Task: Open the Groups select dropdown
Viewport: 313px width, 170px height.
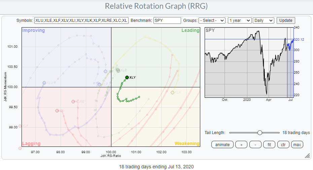Action: point(212,20)
